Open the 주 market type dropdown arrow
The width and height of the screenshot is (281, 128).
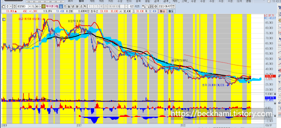(11, 6)
